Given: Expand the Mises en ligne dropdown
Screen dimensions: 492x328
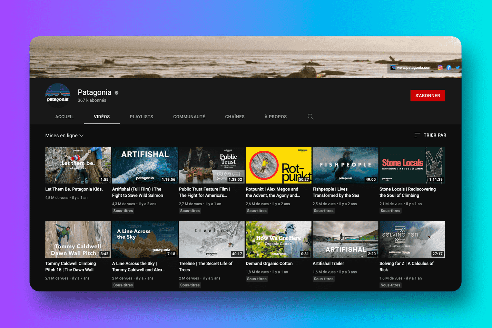Looking at the screenshot, I should (65, 136).
